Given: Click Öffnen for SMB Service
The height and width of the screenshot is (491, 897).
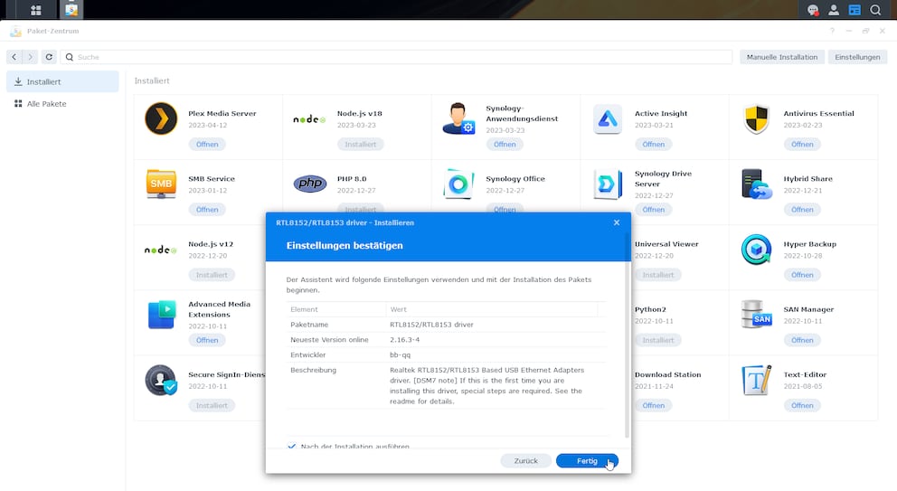Looking at the screenshot, I should (207, 210).
